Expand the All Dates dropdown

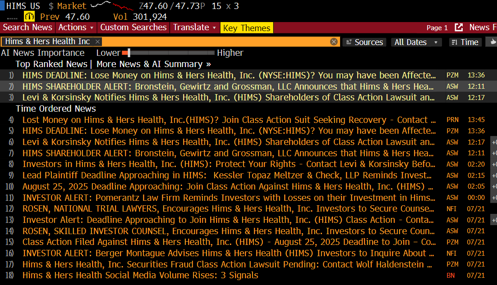(x=416, y=42)
